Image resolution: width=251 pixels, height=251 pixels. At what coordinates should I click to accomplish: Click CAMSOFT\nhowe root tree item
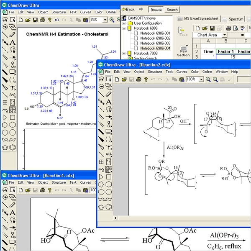tap(141, 18)
